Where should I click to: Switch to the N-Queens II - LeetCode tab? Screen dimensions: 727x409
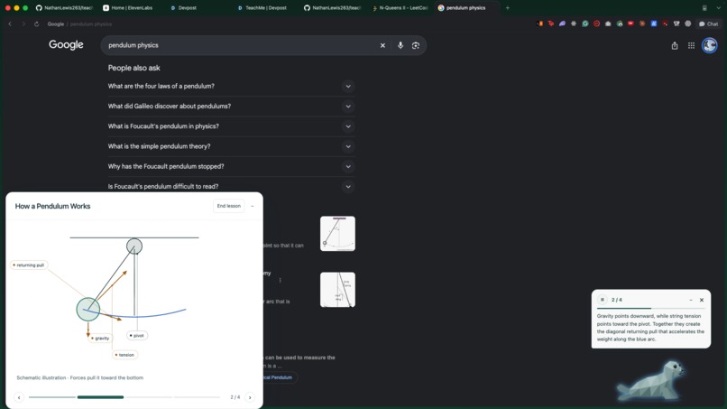tap(400, 8)
